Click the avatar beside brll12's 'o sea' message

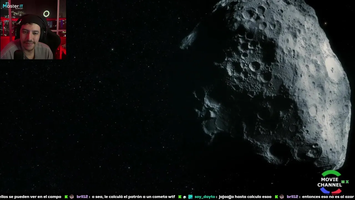[72, 197]
